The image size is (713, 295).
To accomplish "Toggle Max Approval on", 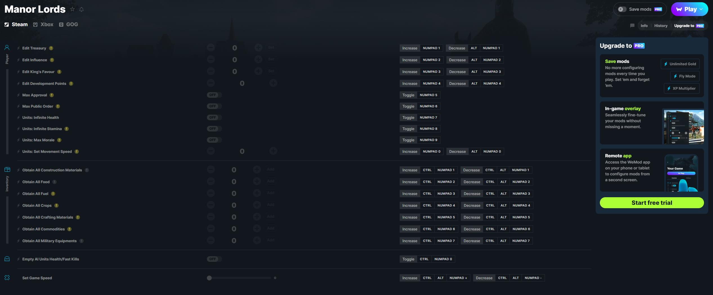I will [214, 95].
